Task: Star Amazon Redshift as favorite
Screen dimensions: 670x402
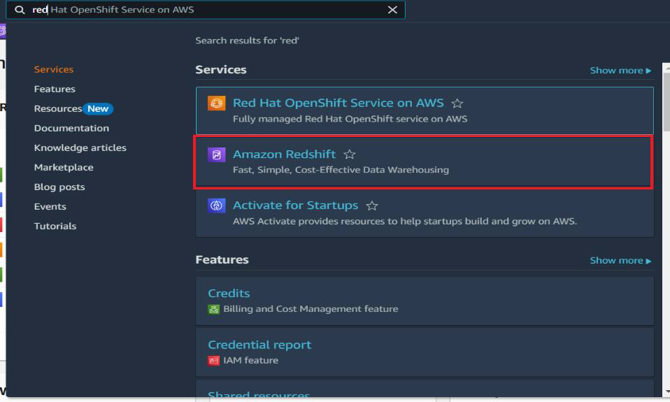Action: point(350,155)
